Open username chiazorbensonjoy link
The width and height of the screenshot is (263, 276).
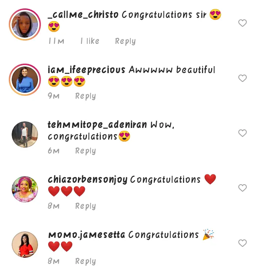88,180
